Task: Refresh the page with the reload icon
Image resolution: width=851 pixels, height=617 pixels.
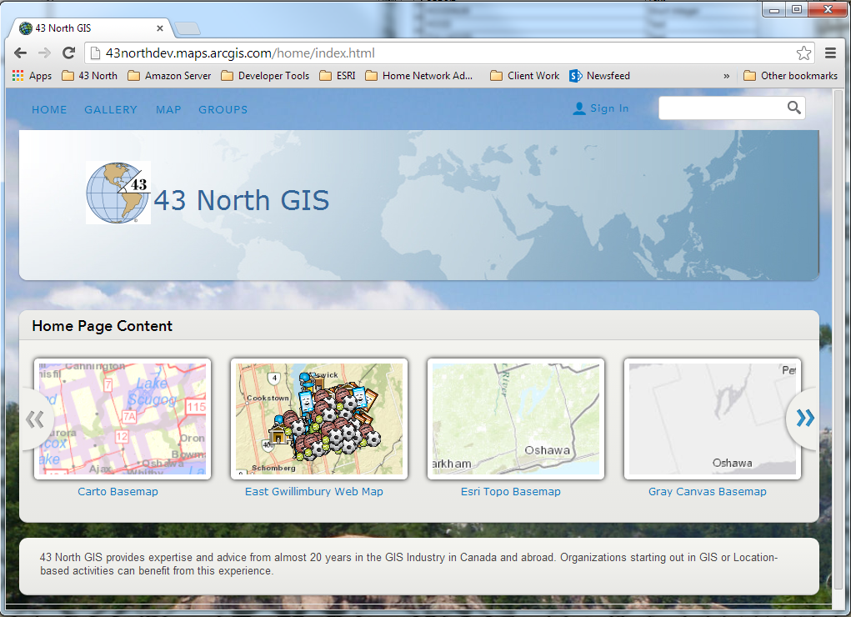Action: 68,52
